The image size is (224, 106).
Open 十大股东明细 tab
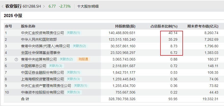click(x=88, y=6)
